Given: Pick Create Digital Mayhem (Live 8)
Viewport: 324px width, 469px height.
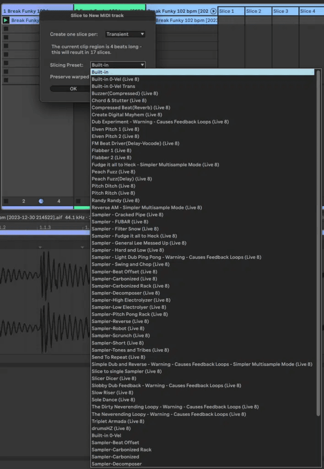Looking at the screenshot, I should [x=203, y=115].
